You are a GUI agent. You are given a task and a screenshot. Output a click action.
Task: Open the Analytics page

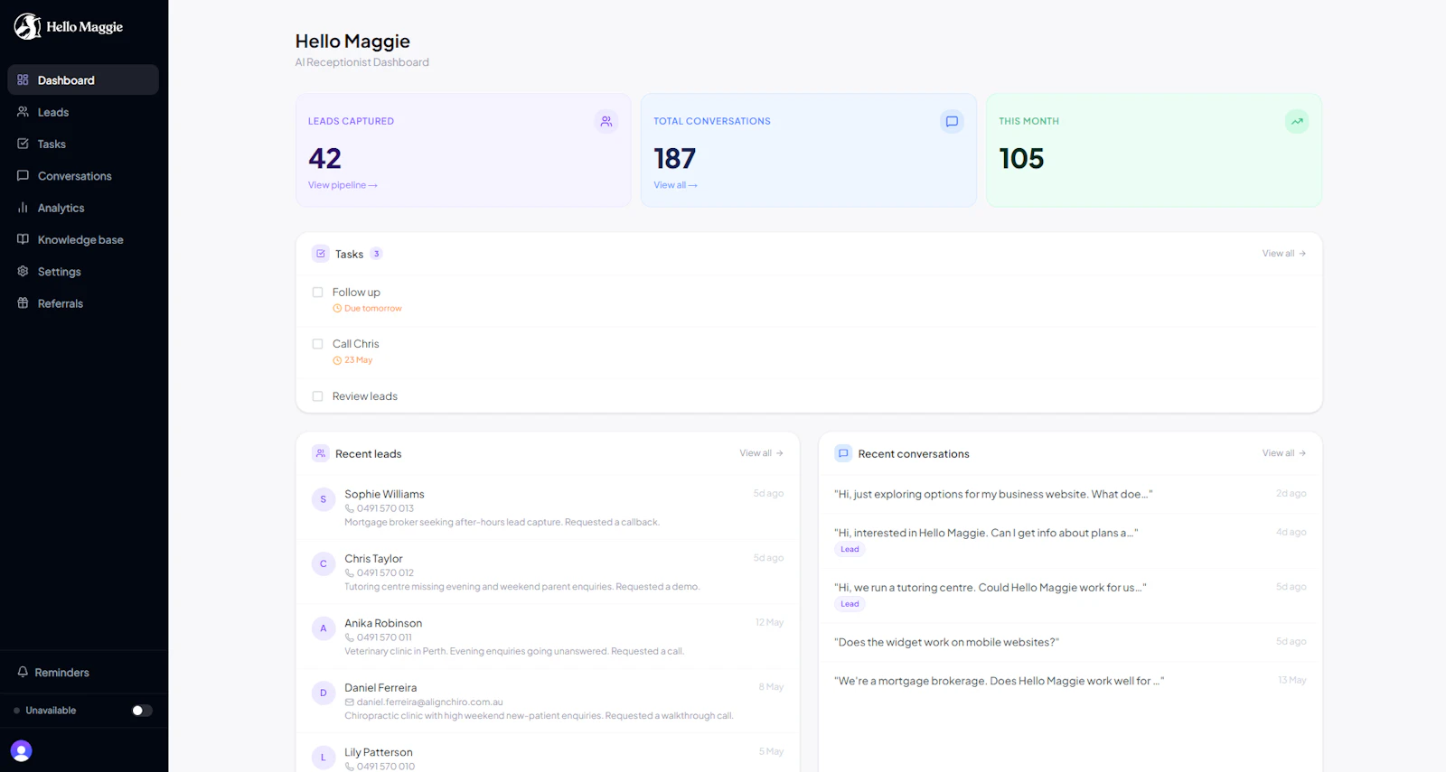pyautogui.click(x=83, y=208)
